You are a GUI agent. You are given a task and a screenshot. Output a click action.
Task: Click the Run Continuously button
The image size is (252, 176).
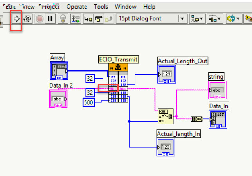(27, 19)
